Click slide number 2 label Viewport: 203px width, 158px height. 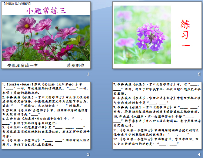click(199, 74)
